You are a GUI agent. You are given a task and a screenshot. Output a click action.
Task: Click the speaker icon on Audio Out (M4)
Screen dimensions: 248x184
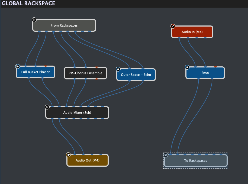pyautogui.click(x=69, y=155)
